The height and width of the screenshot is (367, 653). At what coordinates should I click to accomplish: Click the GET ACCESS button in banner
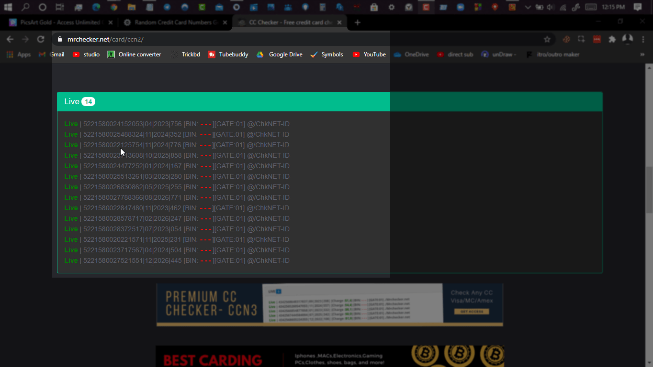[472, 312]
